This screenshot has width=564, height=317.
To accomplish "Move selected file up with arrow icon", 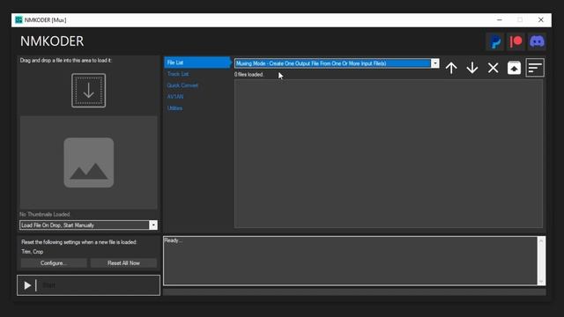I will coord(451,68).
